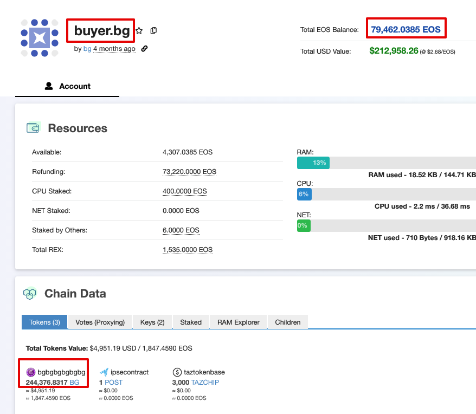Click the taztokenbase contract name

204,372
